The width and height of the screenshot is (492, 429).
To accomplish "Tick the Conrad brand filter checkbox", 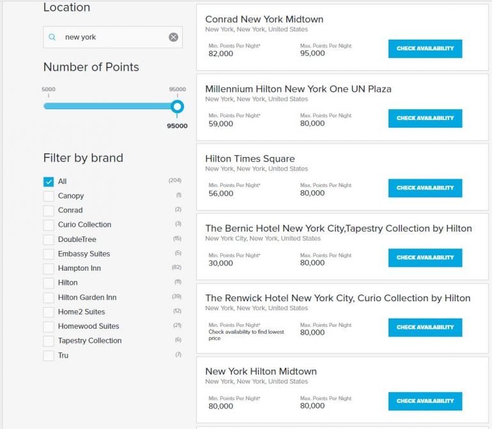I will [x=49, y=210].
